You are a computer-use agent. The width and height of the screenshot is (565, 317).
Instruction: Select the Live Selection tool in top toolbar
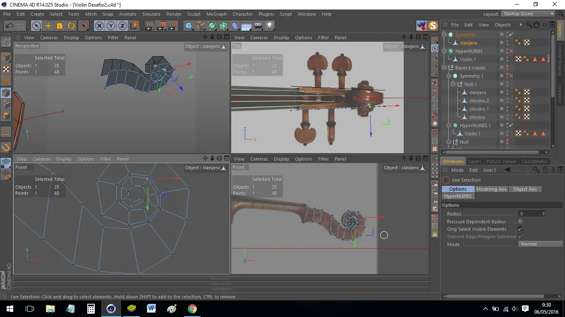(36, 26)
